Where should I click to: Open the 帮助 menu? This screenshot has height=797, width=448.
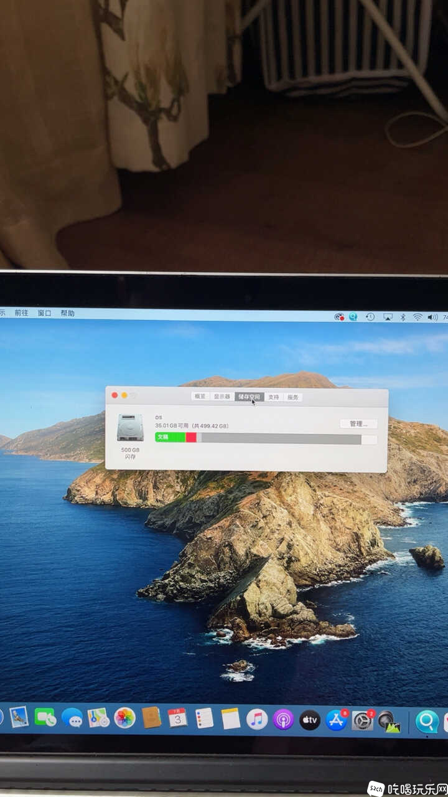pyautogui.click(x=67, y=313)
